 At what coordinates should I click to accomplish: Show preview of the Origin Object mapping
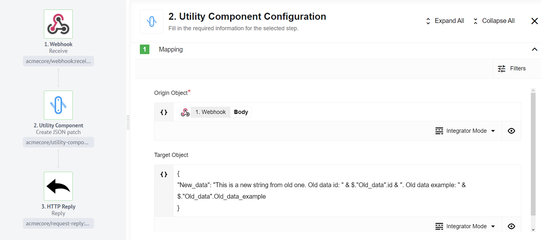point(511,131)
